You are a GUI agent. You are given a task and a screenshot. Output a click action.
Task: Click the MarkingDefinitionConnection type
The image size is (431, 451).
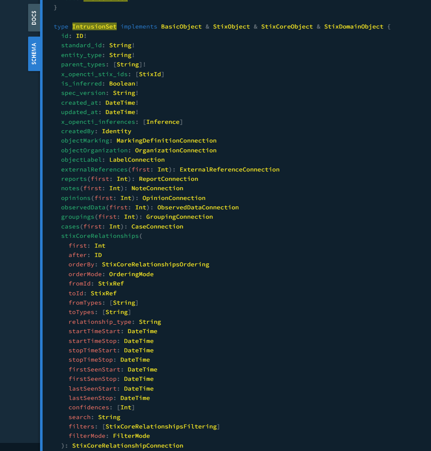(167, 141)
